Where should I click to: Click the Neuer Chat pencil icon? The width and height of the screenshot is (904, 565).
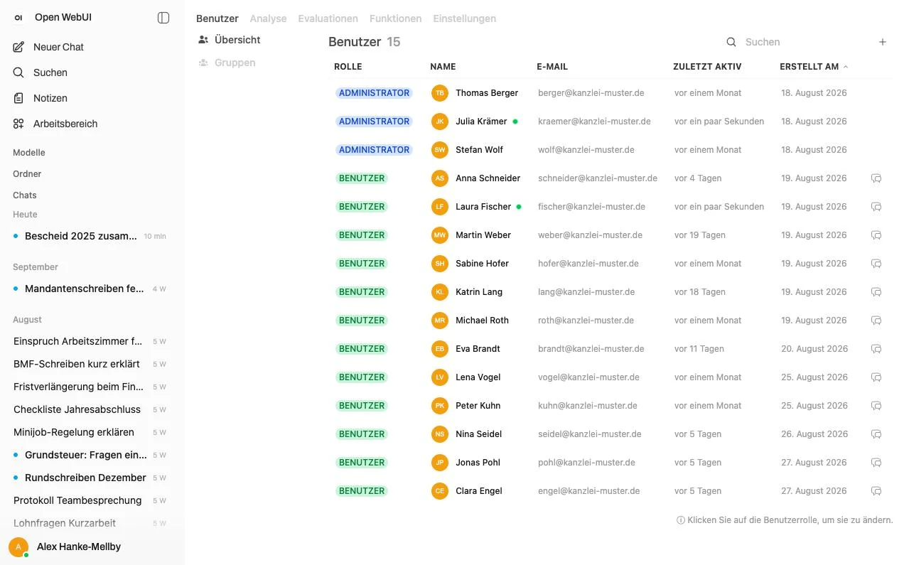click(x=18, y=47)
